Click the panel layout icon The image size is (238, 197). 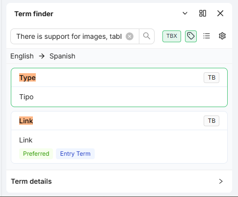tap(203, 13)
